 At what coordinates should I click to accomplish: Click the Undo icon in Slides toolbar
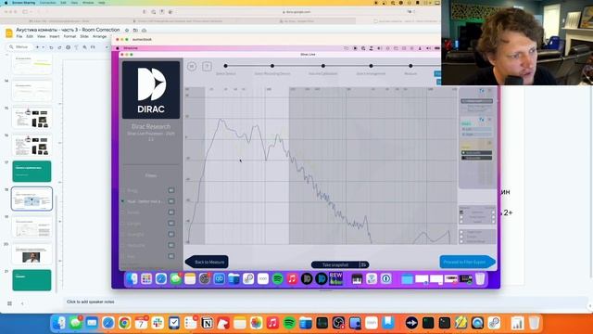51,47
